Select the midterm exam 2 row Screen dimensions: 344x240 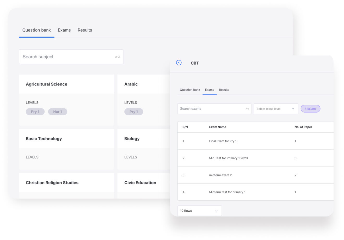220,175
